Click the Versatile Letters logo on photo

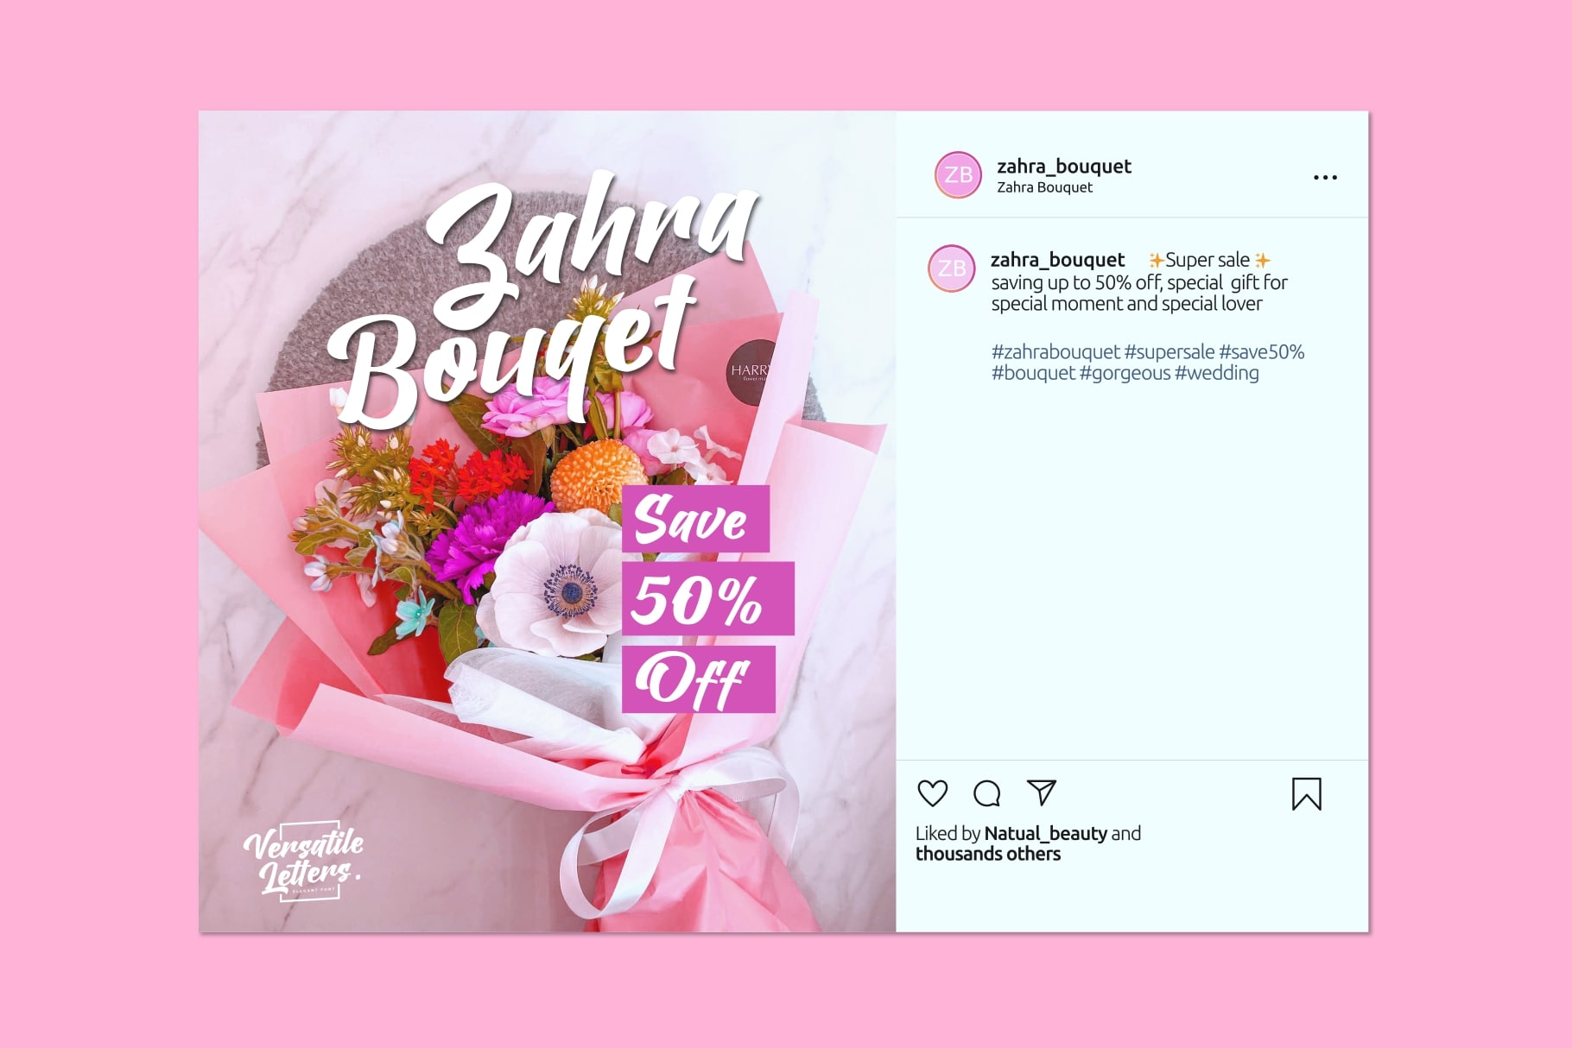pyautogui.click(x=303, y=861)
